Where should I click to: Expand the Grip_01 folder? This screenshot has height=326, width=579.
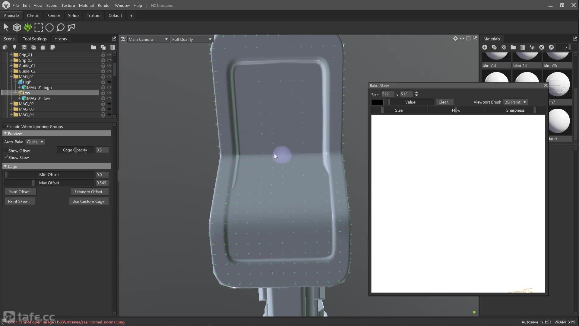pyautogui.click(x=11, y=55)
